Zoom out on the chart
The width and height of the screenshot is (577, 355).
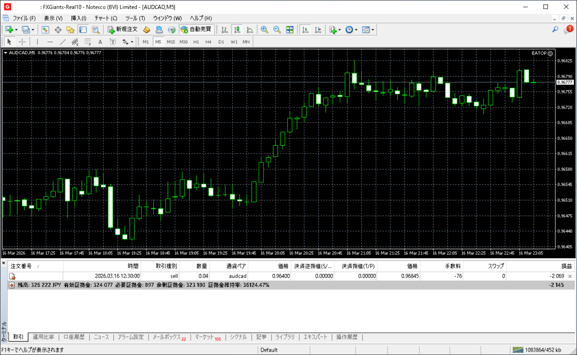277,29
